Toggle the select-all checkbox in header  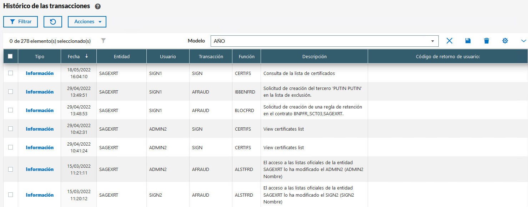(10, 56)
